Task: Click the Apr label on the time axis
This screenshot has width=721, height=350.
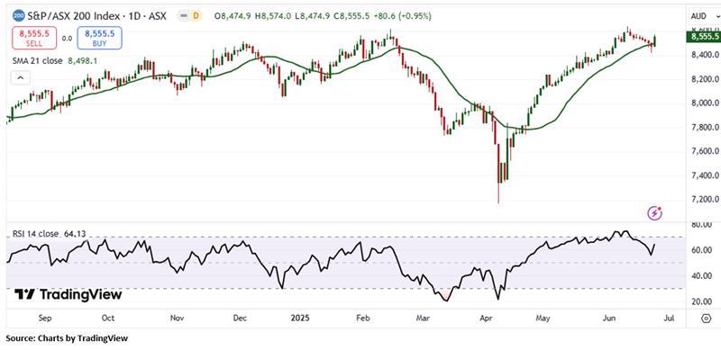Action: (x=486, y=318)
